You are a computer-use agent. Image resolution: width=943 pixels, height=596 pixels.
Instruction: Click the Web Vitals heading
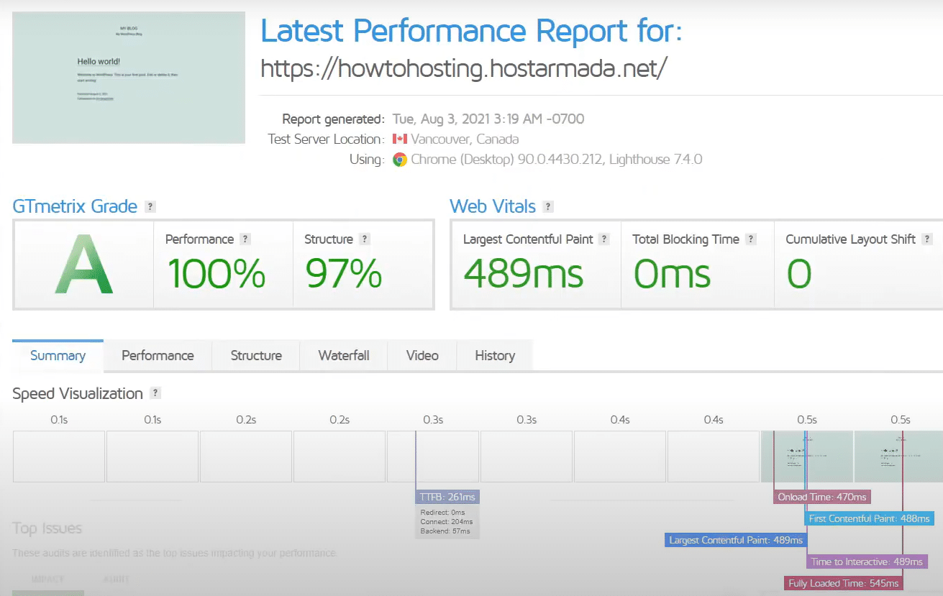click(x=493, y=206)
